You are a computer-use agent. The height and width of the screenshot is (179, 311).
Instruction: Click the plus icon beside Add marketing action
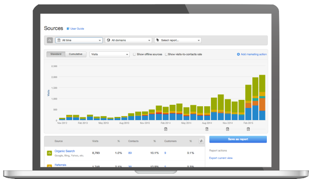pyautogui.click(x=238, y=54)
